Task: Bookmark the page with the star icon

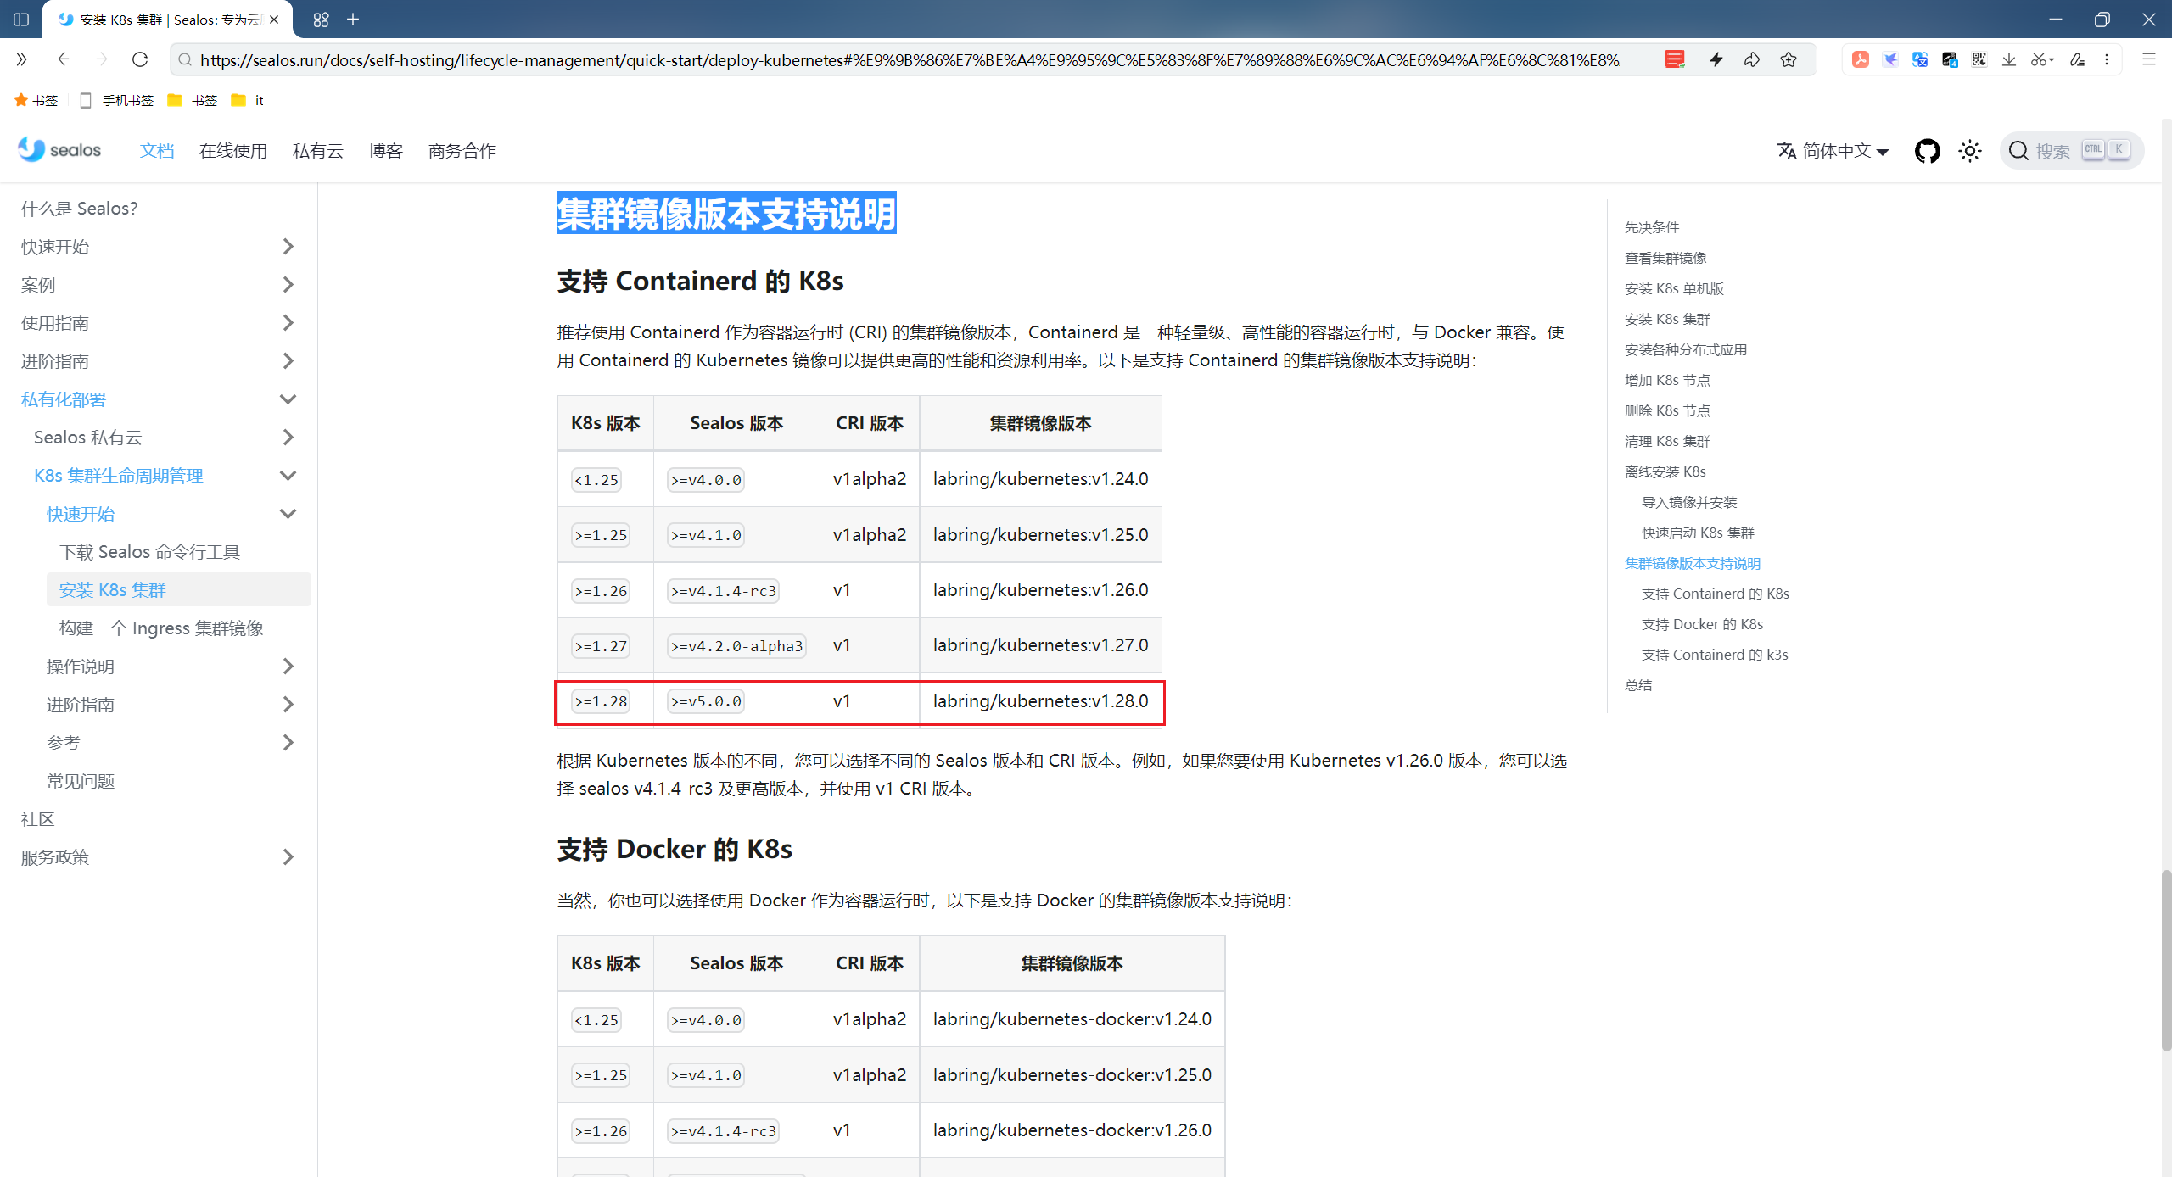Action: (x=1789, y=59)
